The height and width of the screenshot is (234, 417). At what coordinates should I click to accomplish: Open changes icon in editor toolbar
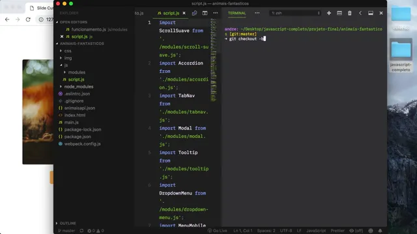pos(194,13)
